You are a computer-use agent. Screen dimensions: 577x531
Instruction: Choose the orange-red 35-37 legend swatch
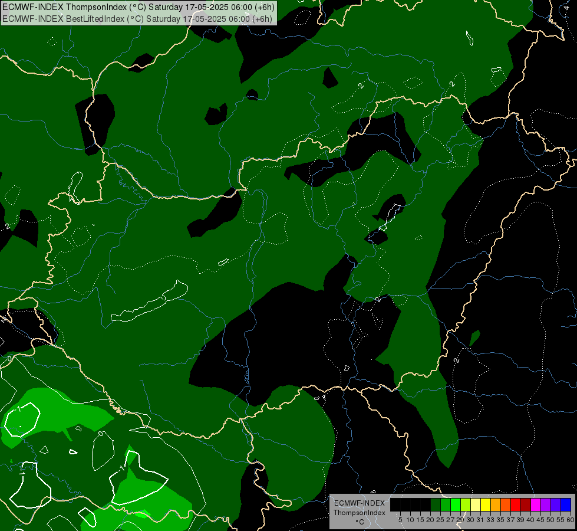click(506, 504)
